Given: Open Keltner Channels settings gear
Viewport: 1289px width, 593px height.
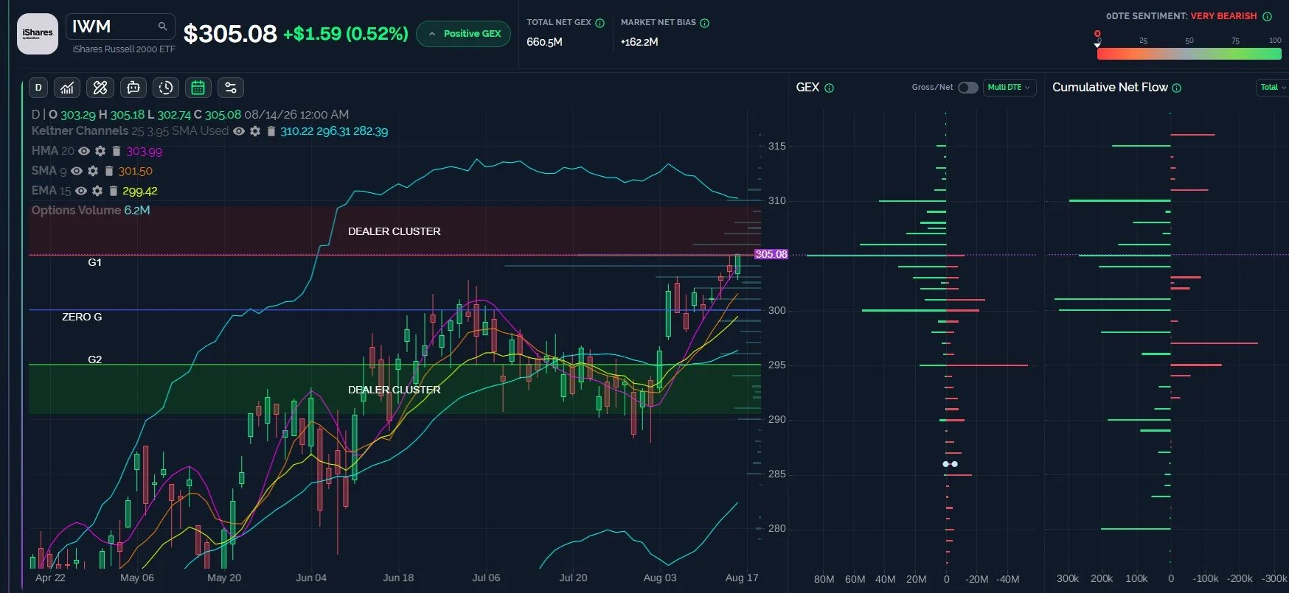Looking at the screenshot, I should (x=255, y=131).
